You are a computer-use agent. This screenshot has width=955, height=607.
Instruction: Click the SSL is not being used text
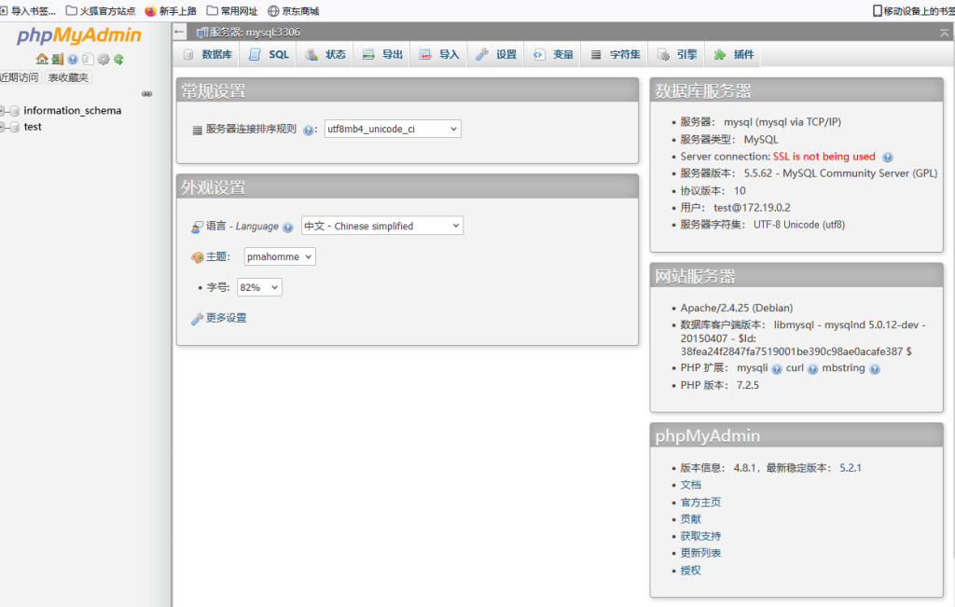[824, 157]
